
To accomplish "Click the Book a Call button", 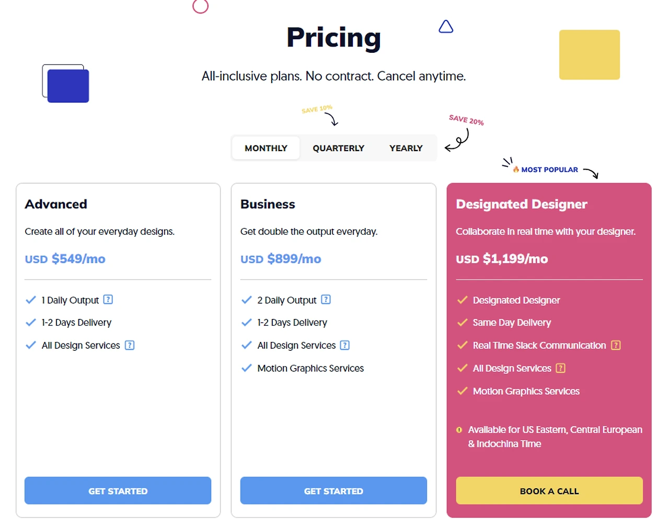I will (x=549, y=491).
